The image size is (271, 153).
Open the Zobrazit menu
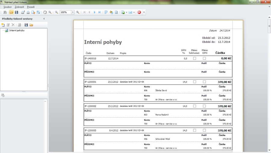click(x=19, y=7)
